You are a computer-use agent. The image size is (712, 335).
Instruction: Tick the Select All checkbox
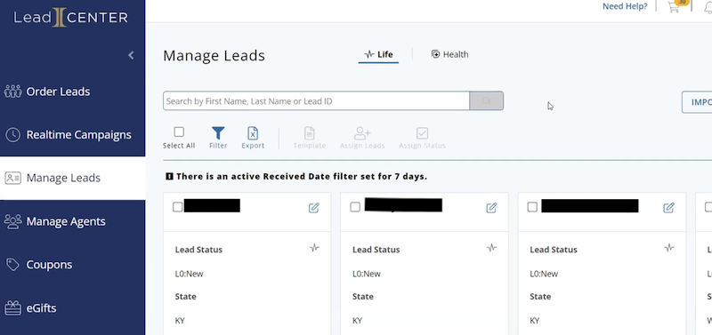179,132
